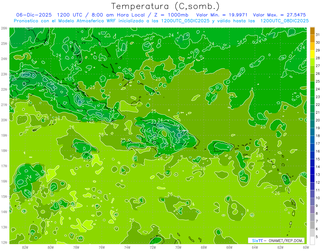Click the 76W longitude axis label

pyautogui.click(x=102, y=247)
